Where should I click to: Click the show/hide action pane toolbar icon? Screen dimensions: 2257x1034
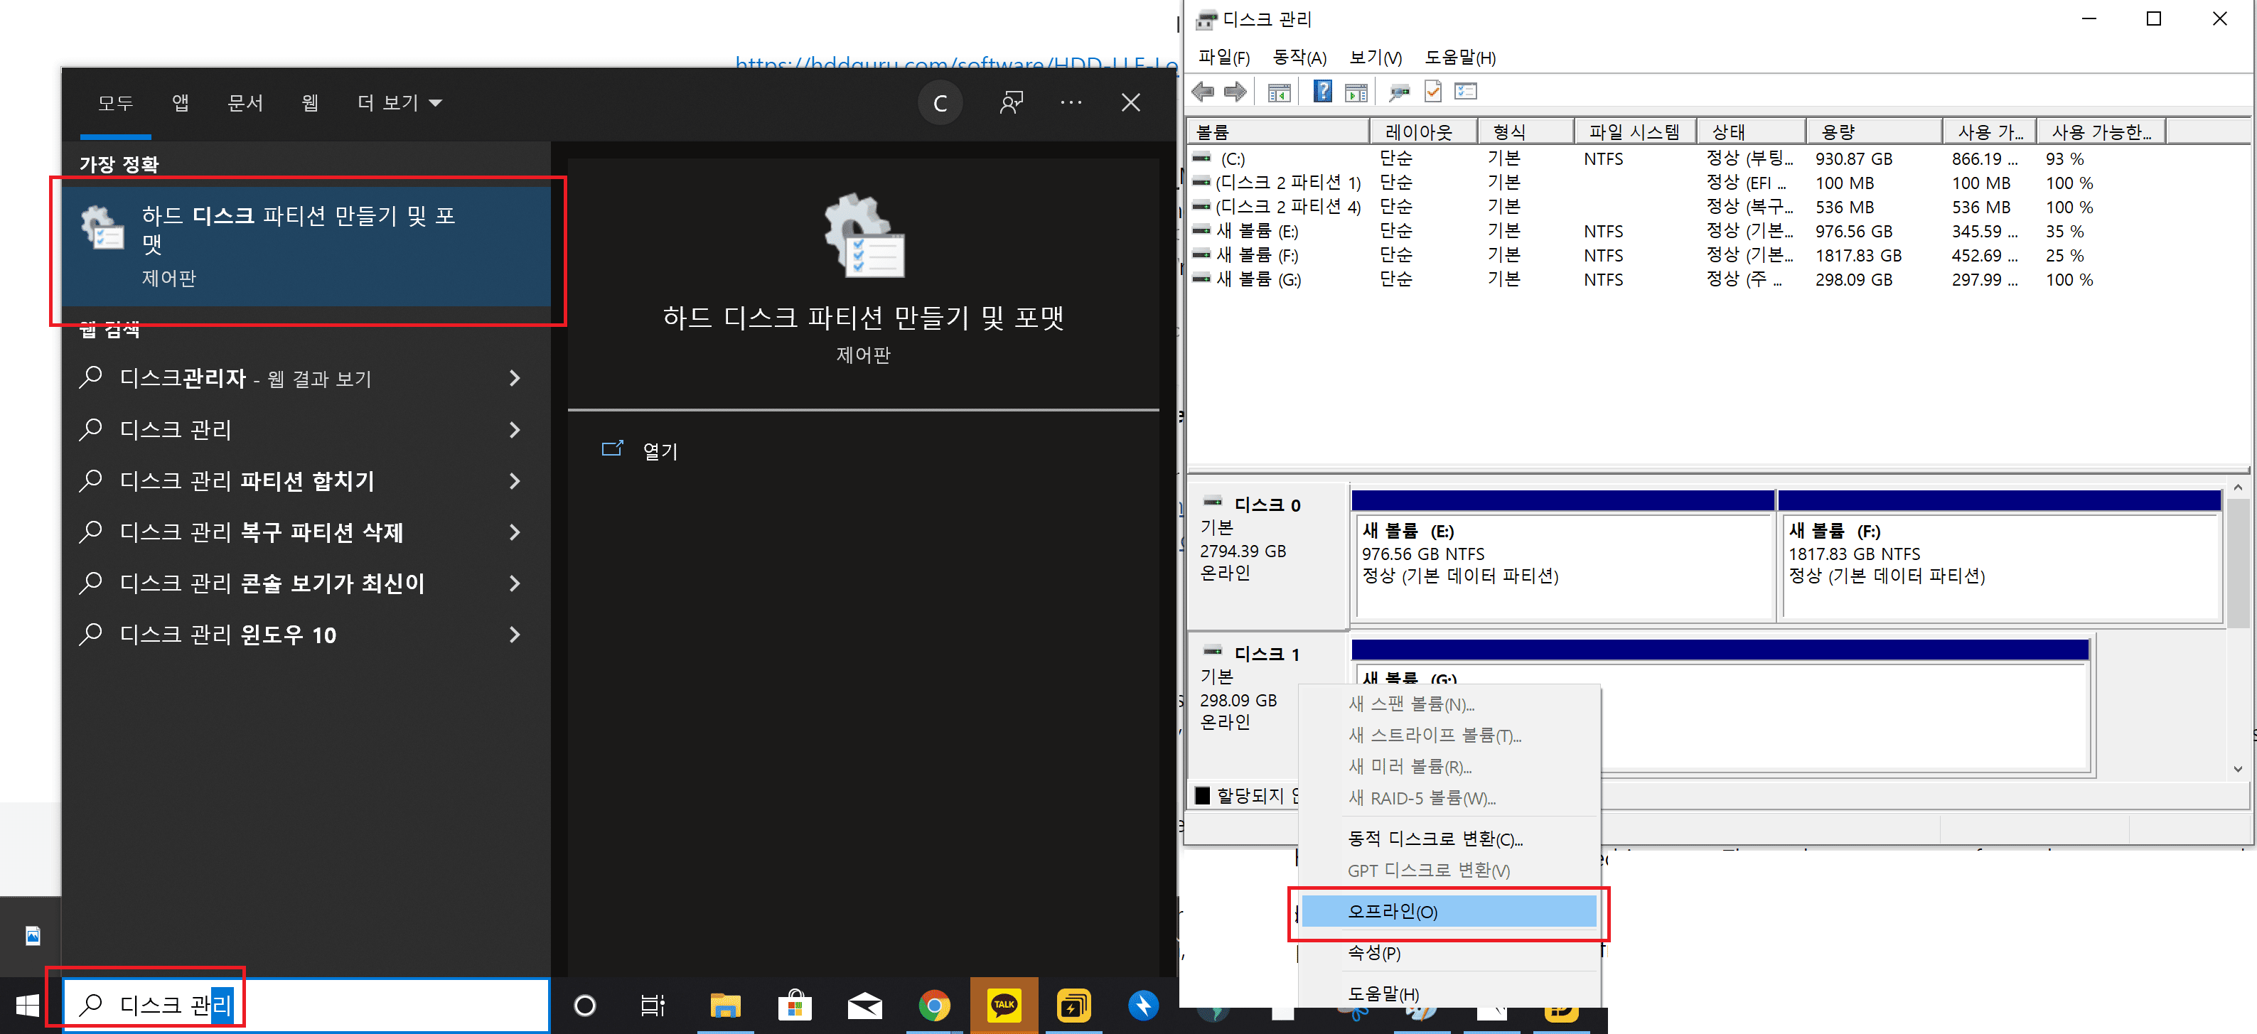point(1356,91)
